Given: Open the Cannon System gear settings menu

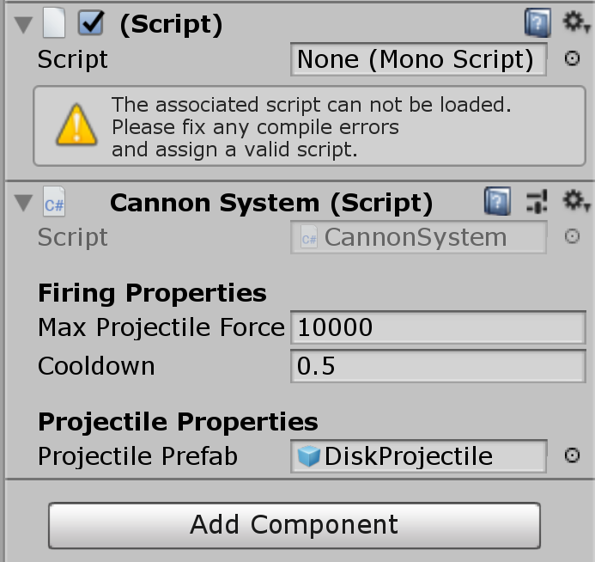Looking at the screenshot, I should coord(574,203).
